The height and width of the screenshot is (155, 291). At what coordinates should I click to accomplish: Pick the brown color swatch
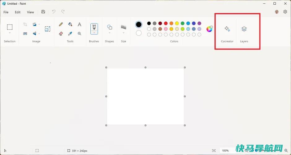coord(160,29)
